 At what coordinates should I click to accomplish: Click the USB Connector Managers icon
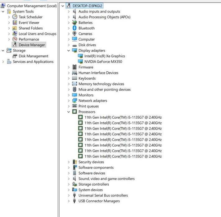pyautogui.click(x=74, y=201)
